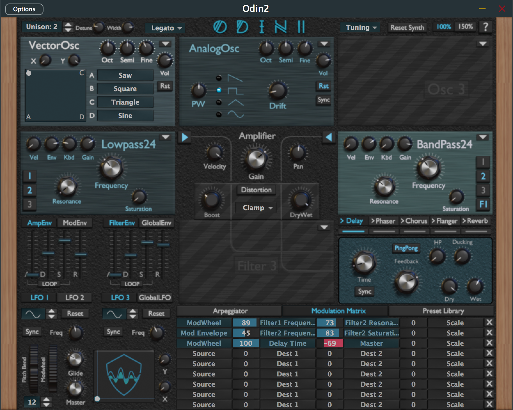The image size is (513, 410).
Task: Delete the Delay Time modulation row
Action: click(489, 343)
